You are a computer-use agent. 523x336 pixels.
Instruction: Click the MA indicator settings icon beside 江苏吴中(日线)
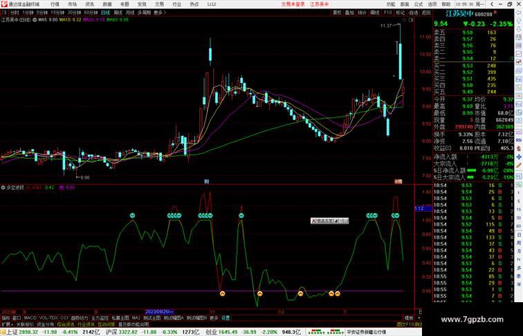click(35, 20)
